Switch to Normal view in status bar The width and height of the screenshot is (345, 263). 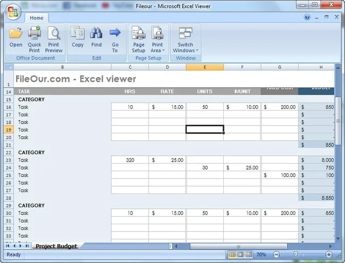click(x=232, y=255)
